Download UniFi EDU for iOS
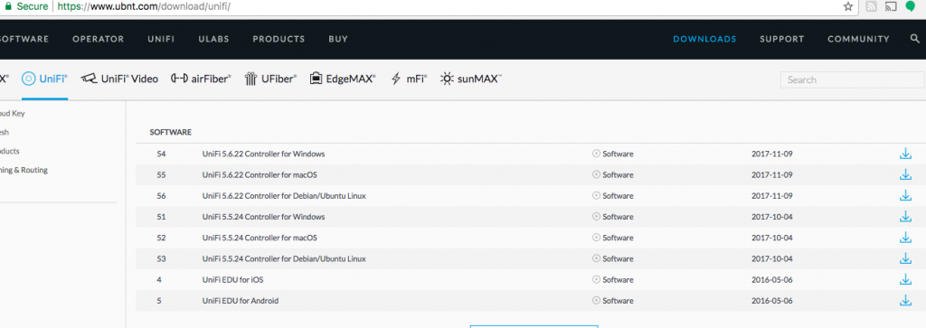926x328 pixels. pyautogui.click(x=904, y=279)
